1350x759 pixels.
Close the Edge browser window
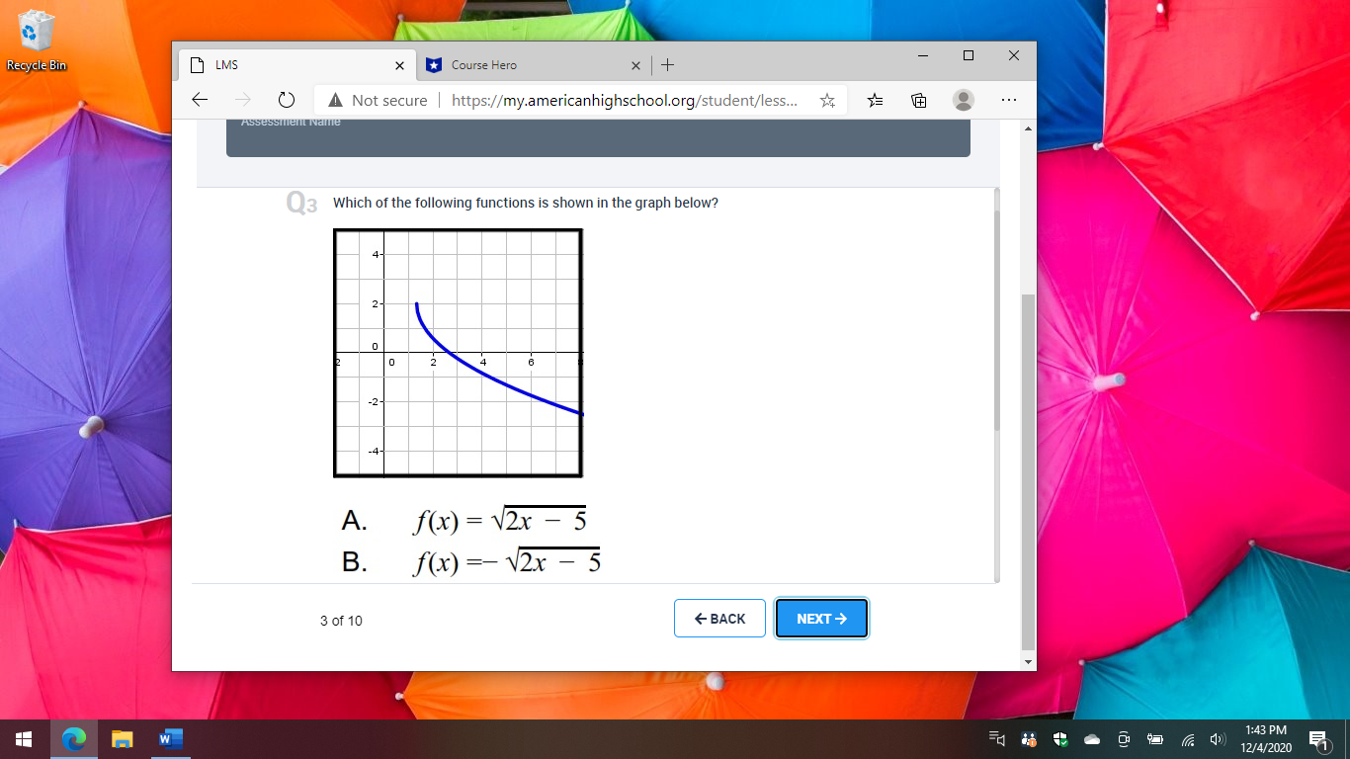click(1014, 56)
